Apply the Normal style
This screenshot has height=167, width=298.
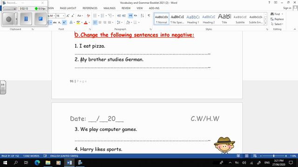coord(162,19)
